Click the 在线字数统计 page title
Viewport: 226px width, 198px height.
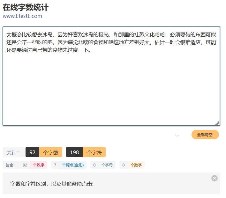tap(26, 7)
